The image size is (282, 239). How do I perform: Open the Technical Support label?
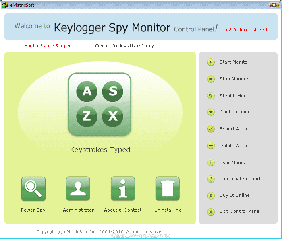click(240, 179)
